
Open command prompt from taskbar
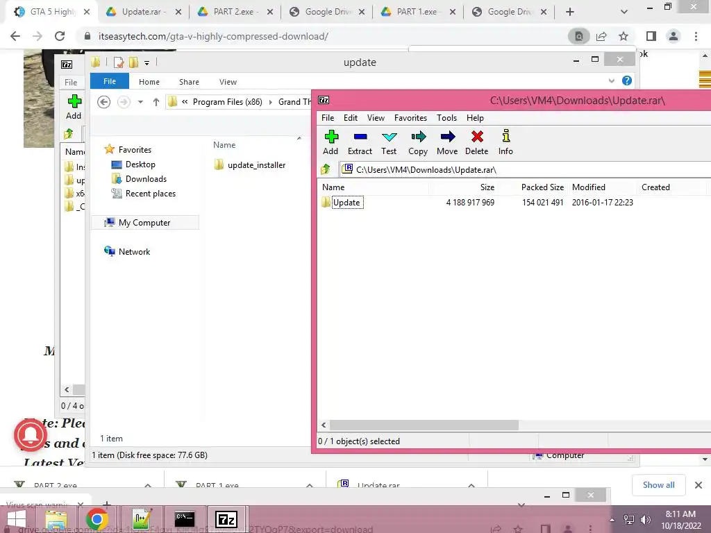coord(185,518)
